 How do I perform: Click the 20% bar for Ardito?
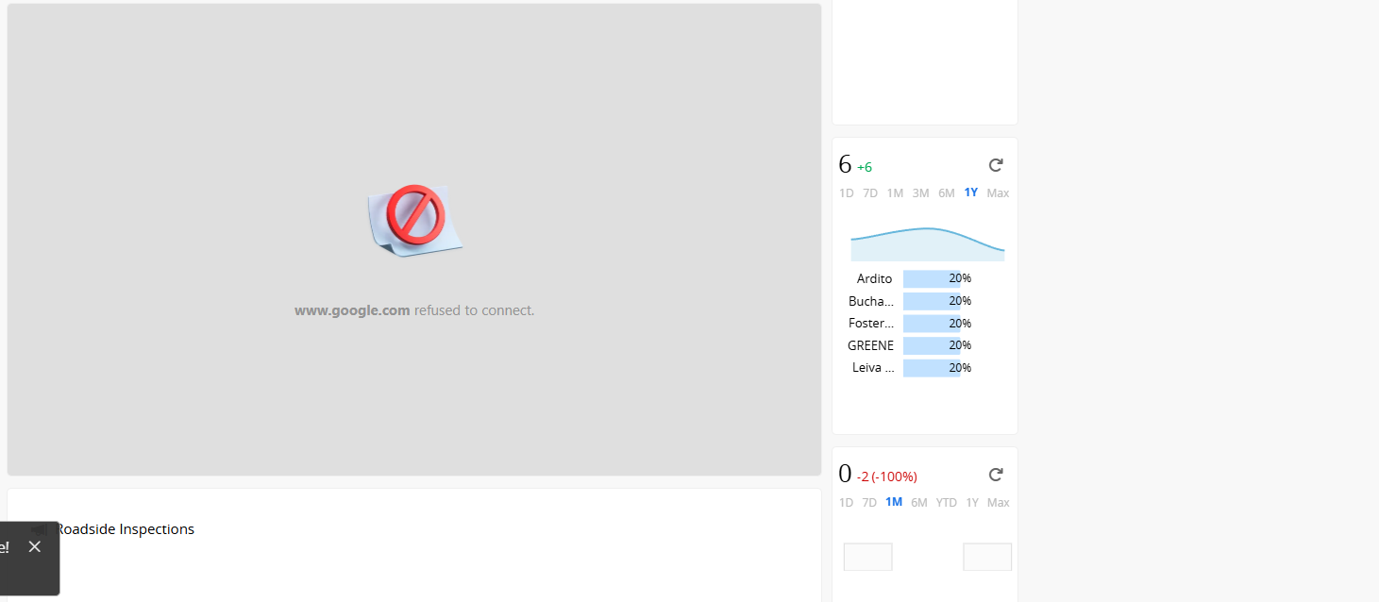tap(932, 278)
